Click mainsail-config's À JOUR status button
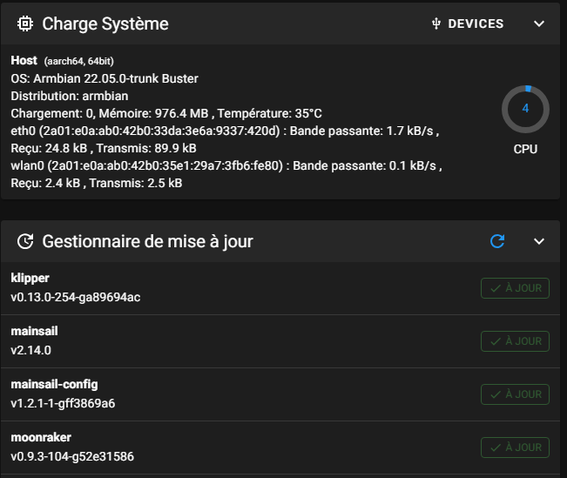Screen dimensions: 567x478 515,394
